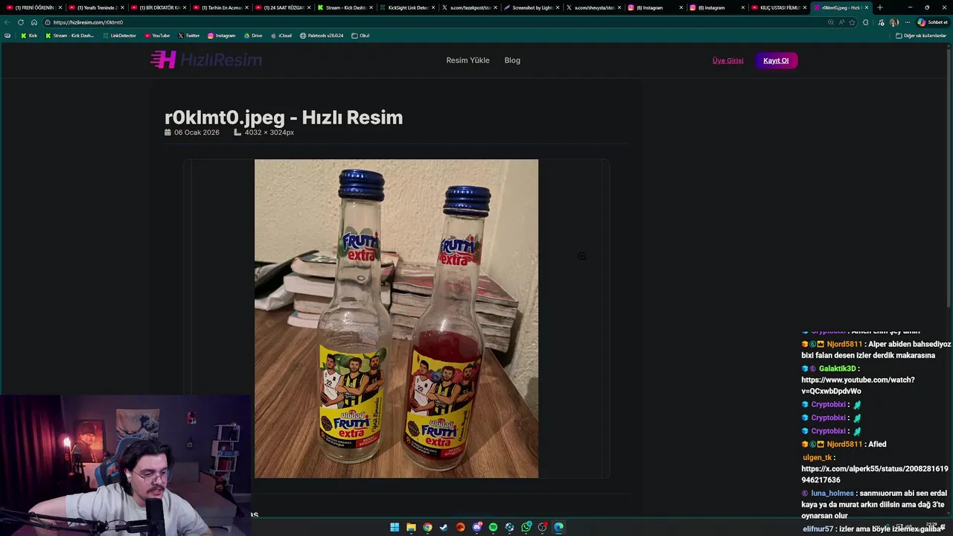Click the magnifier zoom icon beside the image
The image size is (953, 536).
click(582, 256)
